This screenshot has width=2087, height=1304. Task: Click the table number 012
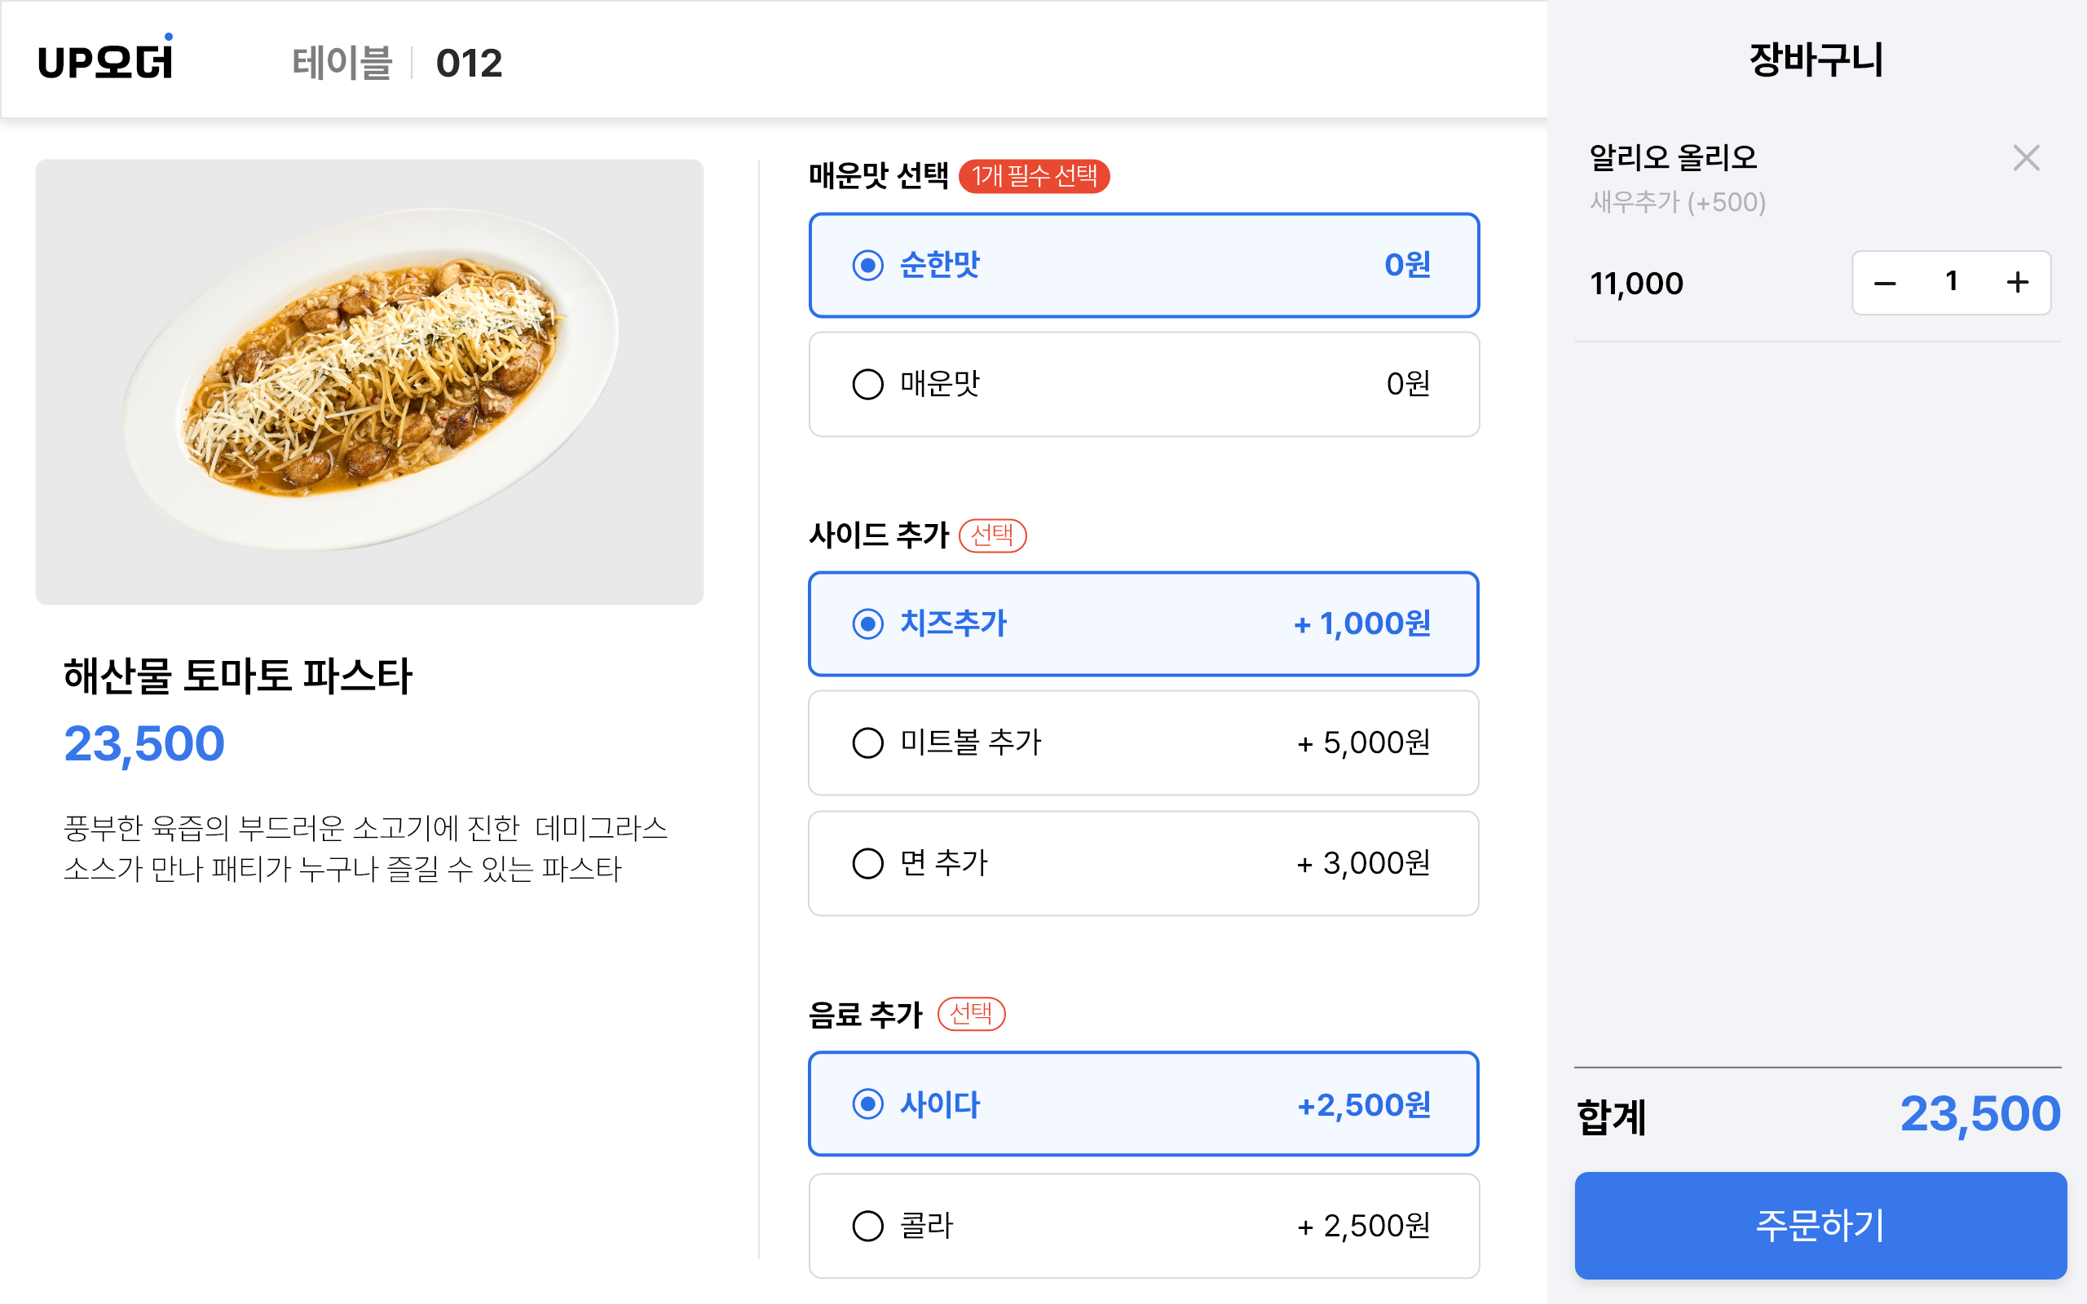[x=468, y=63]
